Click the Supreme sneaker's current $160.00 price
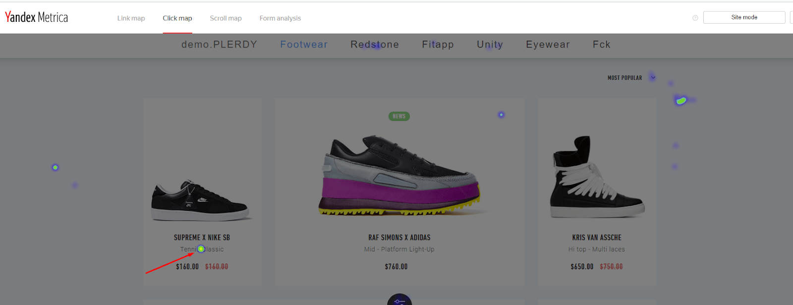 pos(187,267)
